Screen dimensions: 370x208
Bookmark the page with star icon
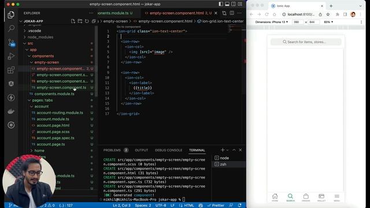tap(328, 14)
